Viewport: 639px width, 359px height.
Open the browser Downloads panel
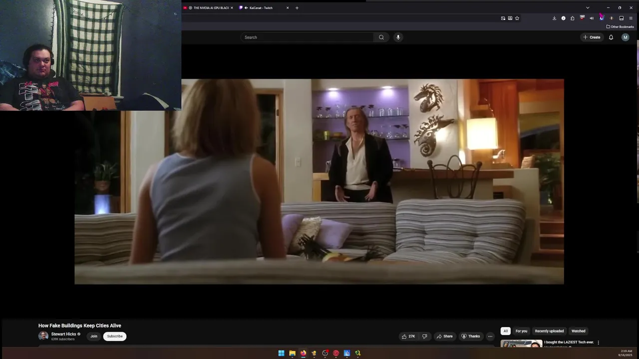coord(554,18)
